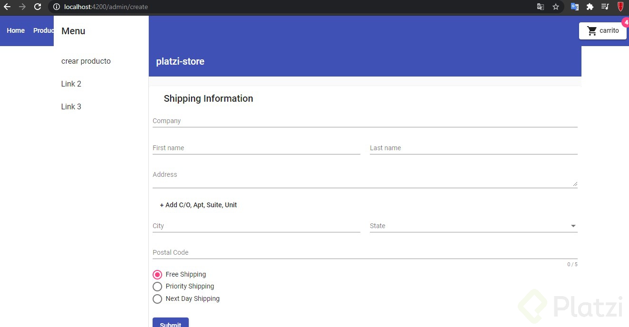Viewport: 629px width, 327px height.
Task: Go to Home in top navigation
Action: [16, 30]
